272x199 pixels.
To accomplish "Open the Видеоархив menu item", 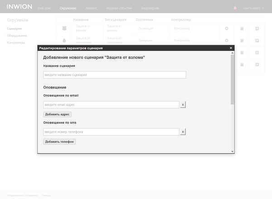I will pyautogui.click(x=150, y=8).
